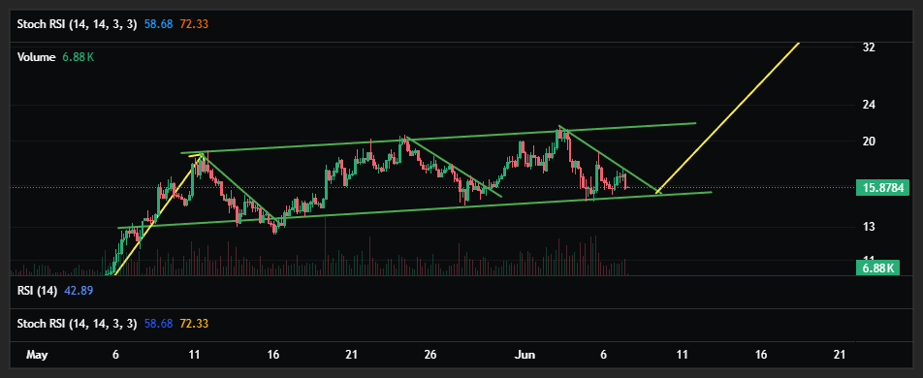The width and height of the screenshot is (923, 378).
Task: Select the long yellow projected trend line rising to 32
Action: click(728, 117)
